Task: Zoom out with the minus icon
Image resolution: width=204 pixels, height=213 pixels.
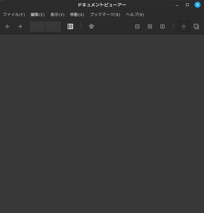Action: pos(137,26)
